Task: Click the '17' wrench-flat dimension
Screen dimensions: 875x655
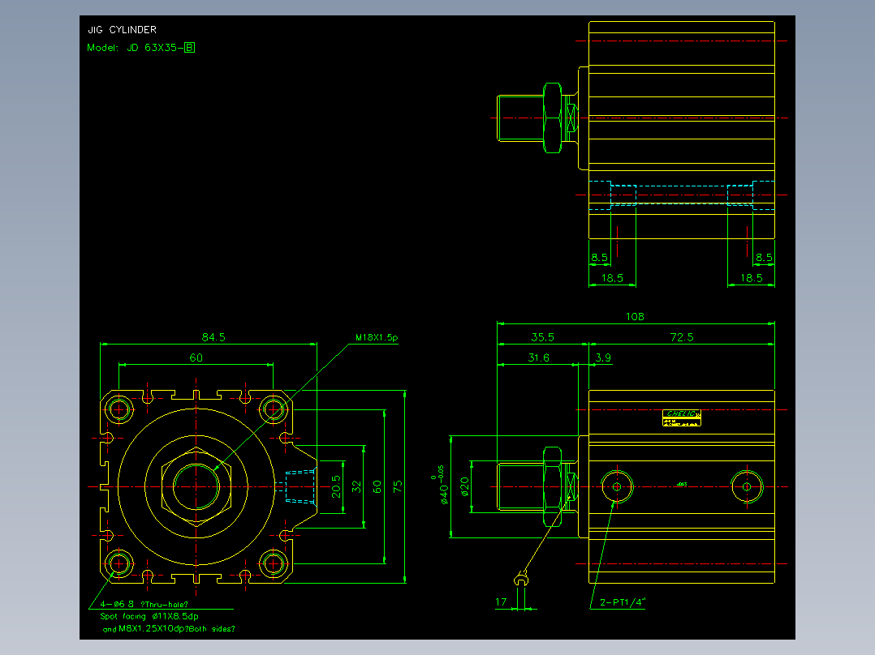Action: coord(501,601)
